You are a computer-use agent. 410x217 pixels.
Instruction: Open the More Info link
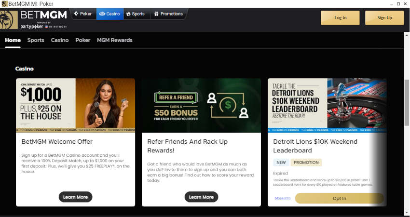pos(283,198)
